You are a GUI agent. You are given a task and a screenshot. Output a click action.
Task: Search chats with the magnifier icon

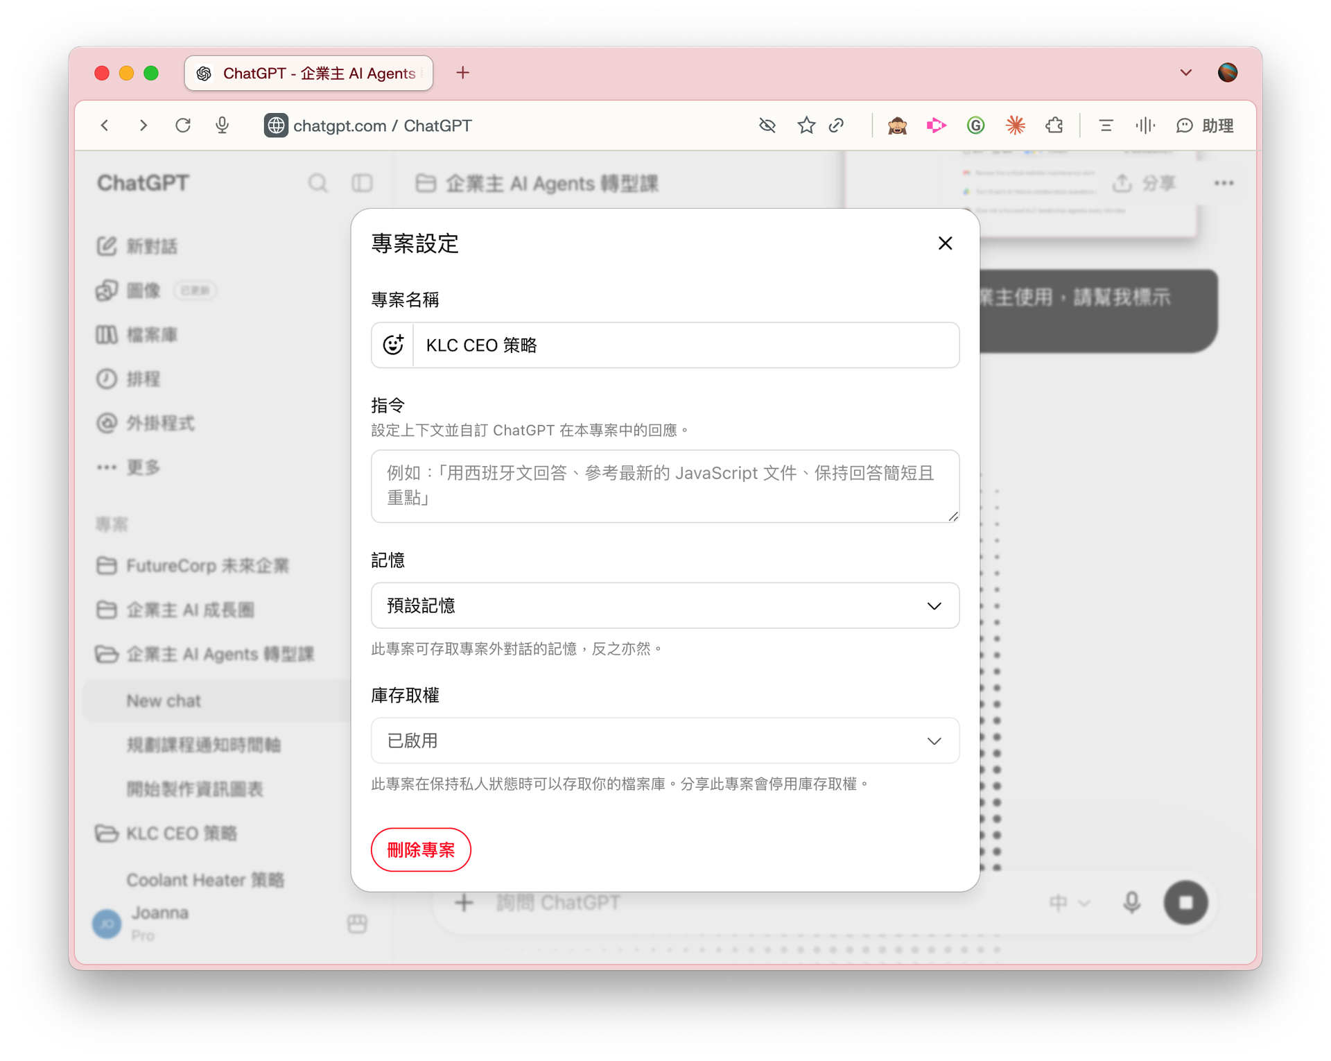317,183
